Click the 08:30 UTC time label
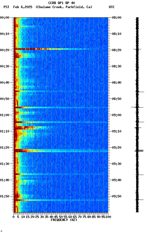 coord(117,66)
